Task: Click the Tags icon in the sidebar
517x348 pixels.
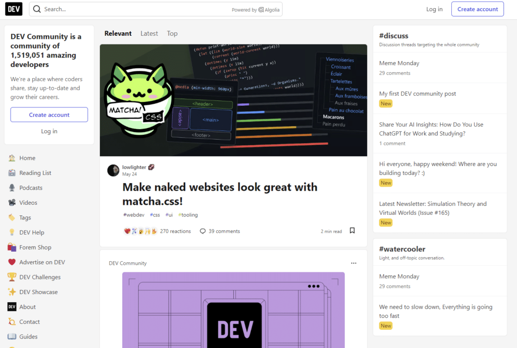Action: pos(11,217)
